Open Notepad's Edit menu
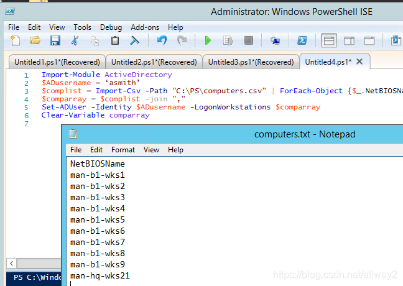403x286 pixels. point(96,150)
